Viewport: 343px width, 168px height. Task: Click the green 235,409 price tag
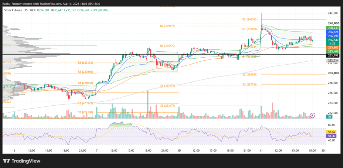pos(332,52)
